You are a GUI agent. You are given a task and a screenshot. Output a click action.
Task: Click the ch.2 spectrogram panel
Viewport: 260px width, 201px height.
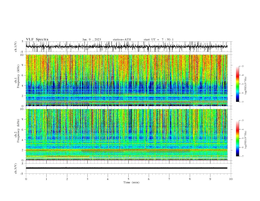(x=126, y=135)
